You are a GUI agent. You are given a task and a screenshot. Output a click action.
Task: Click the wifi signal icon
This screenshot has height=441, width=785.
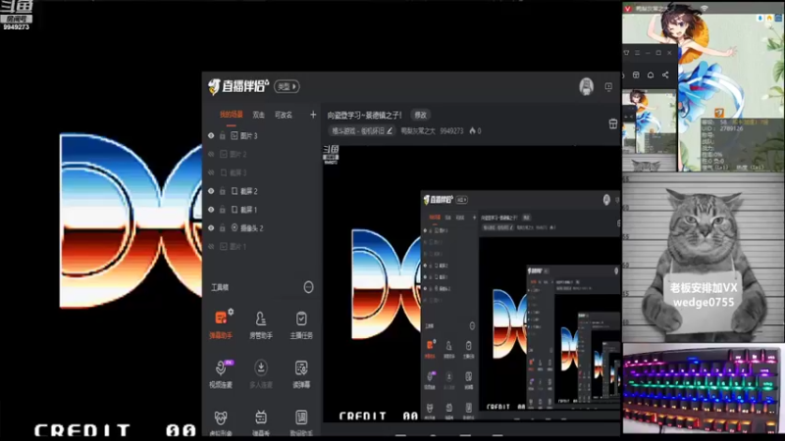(704, 9)
